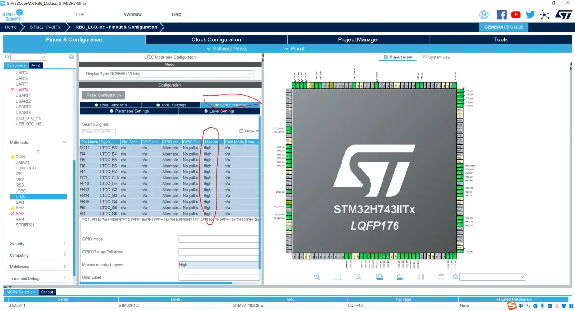Click the IME microphone icon
This screenshot has height=311, width=575.
(542, 306)
